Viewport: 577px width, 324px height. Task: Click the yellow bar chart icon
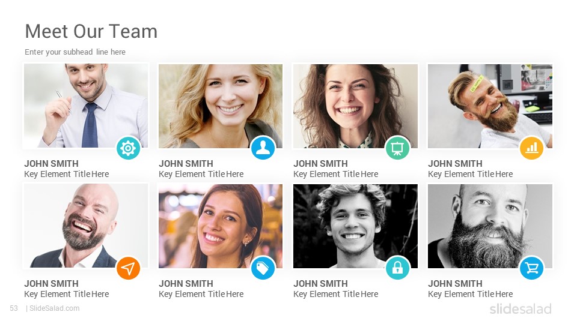coord(532,148)
